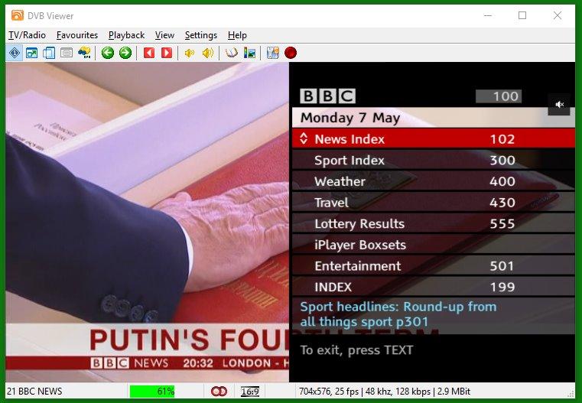Click the green 61% signal level bar

(x=152, y=392)
